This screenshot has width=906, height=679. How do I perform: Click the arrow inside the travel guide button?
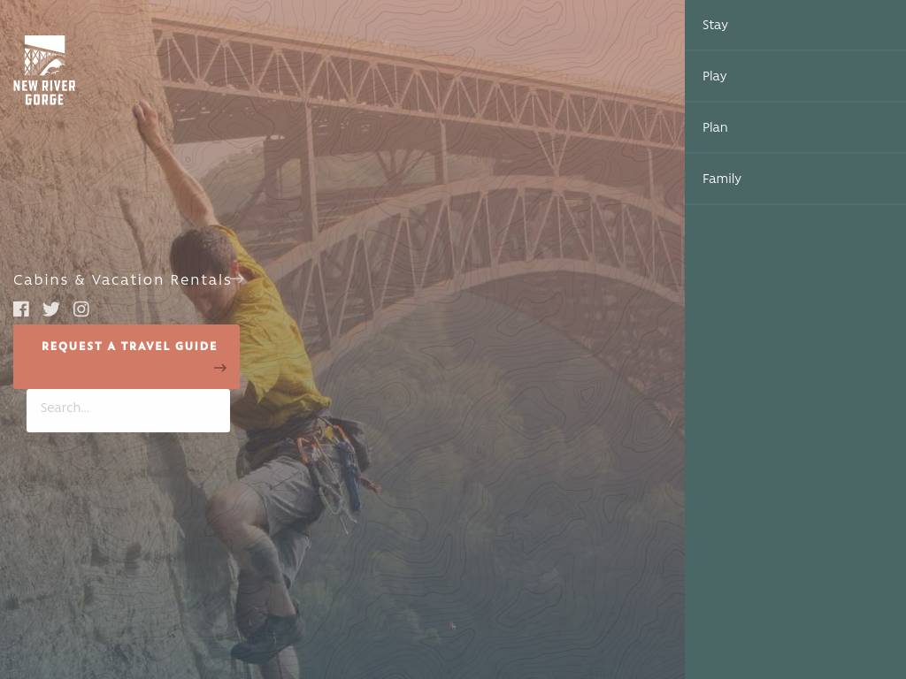[x=219, y=368]
